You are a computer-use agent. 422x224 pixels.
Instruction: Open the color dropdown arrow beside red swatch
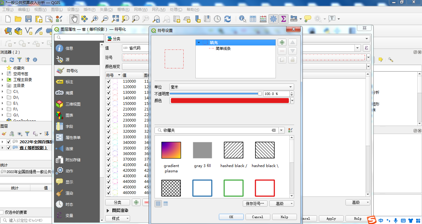(x=292, y=101)
